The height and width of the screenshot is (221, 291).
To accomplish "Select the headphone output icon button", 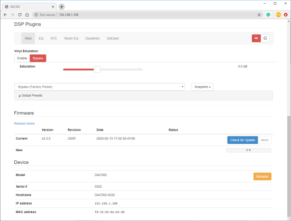I will (x=265, y=38).
